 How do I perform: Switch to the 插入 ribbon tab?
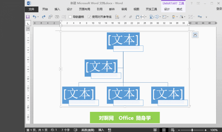[57, 9]
